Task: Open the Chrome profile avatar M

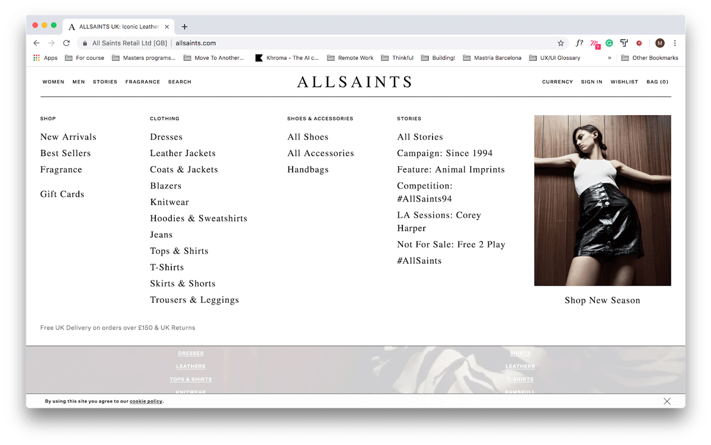Action: coord(659,43)
